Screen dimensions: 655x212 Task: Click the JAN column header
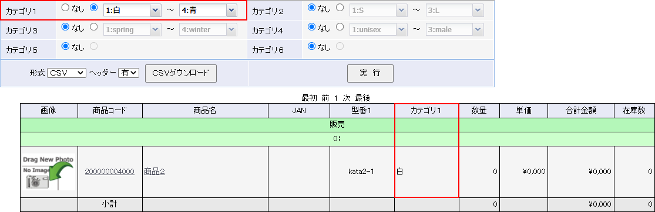click(x=298, y=110)
